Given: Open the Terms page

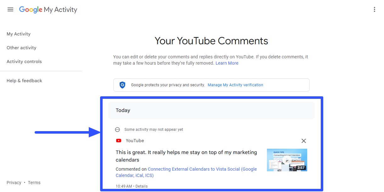Looking at the screenshot, I should coord(34,182).
